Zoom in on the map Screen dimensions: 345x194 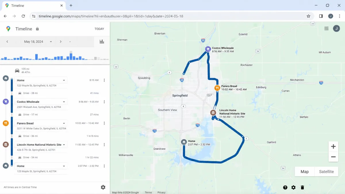tap(333, 147)
